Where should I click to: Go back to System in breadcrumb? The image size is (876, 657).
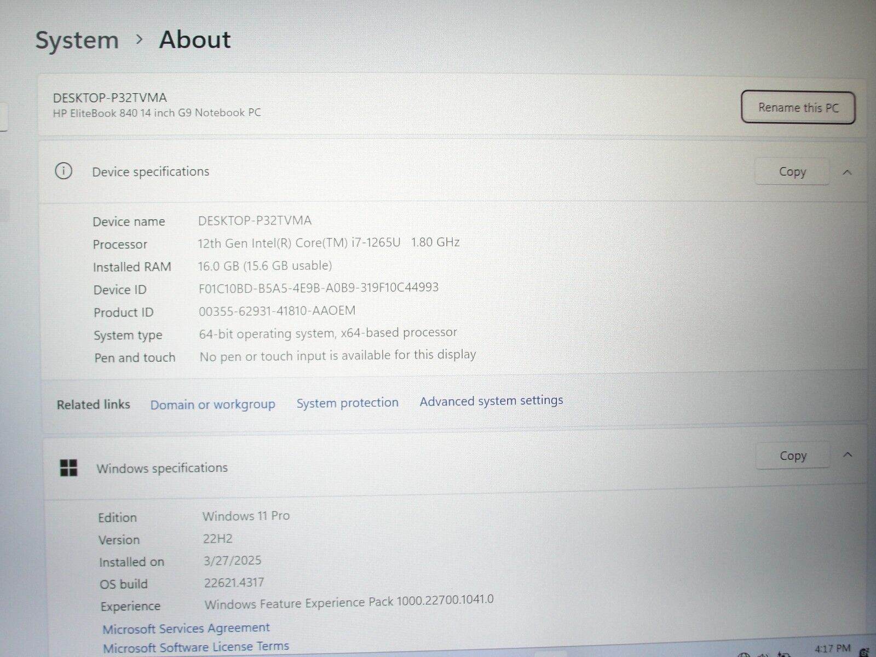pos(77,41)
